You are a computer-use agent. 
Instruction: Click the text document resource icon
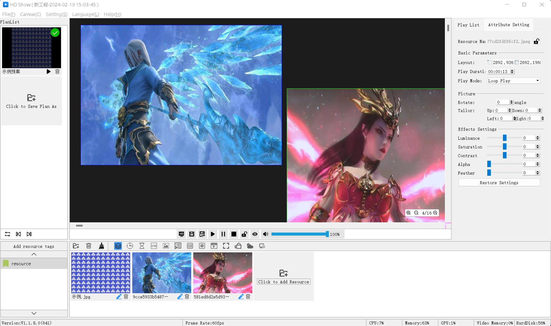pyautogui.click(x=190, y=246)
